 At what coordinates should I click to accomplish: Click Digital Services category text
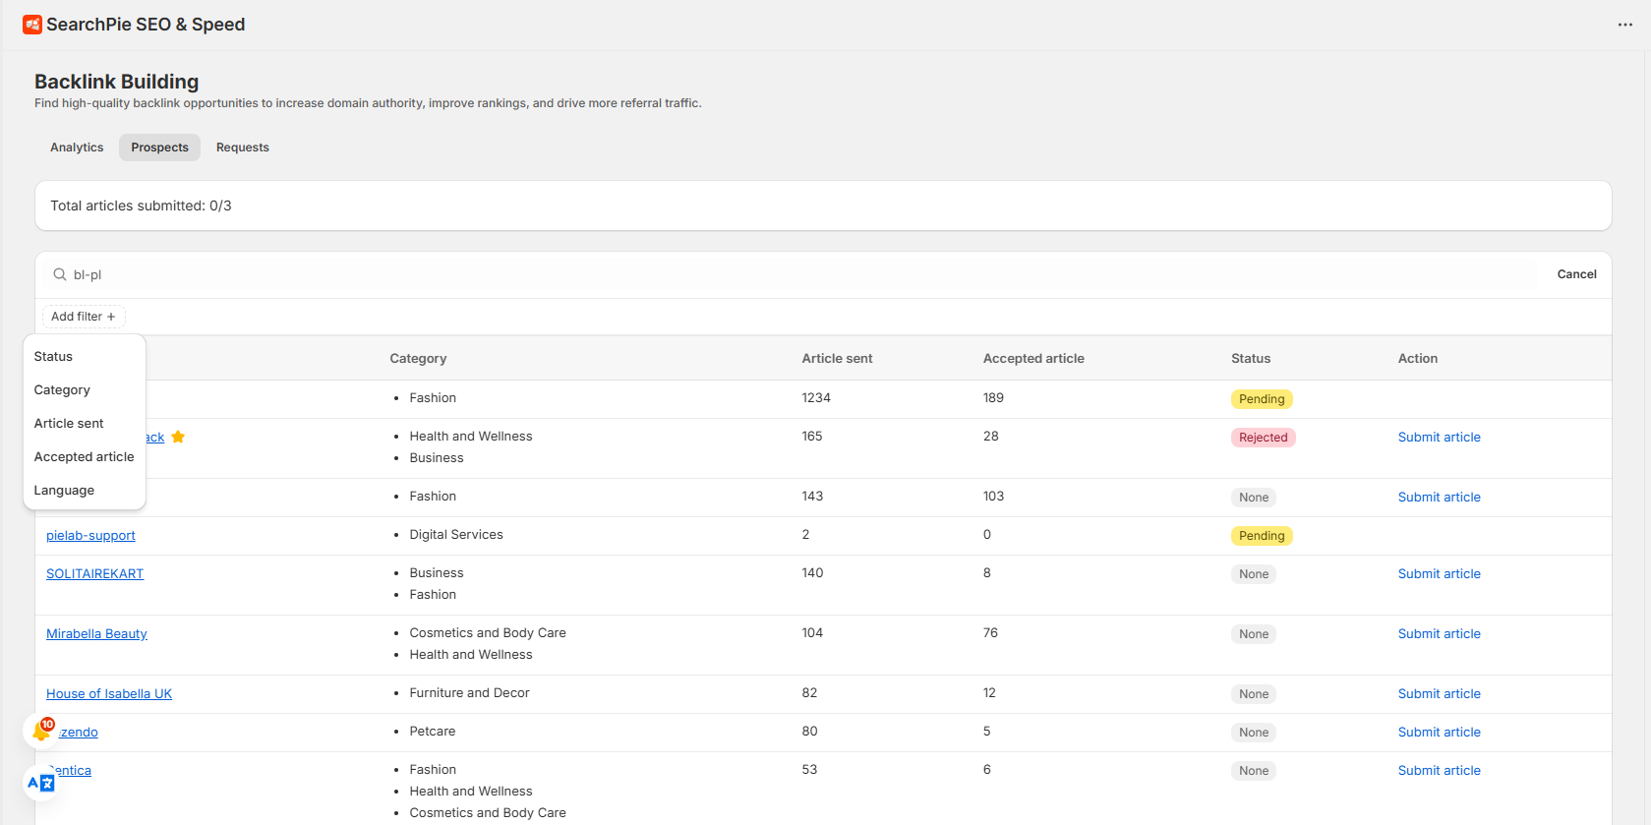point(456,535)
